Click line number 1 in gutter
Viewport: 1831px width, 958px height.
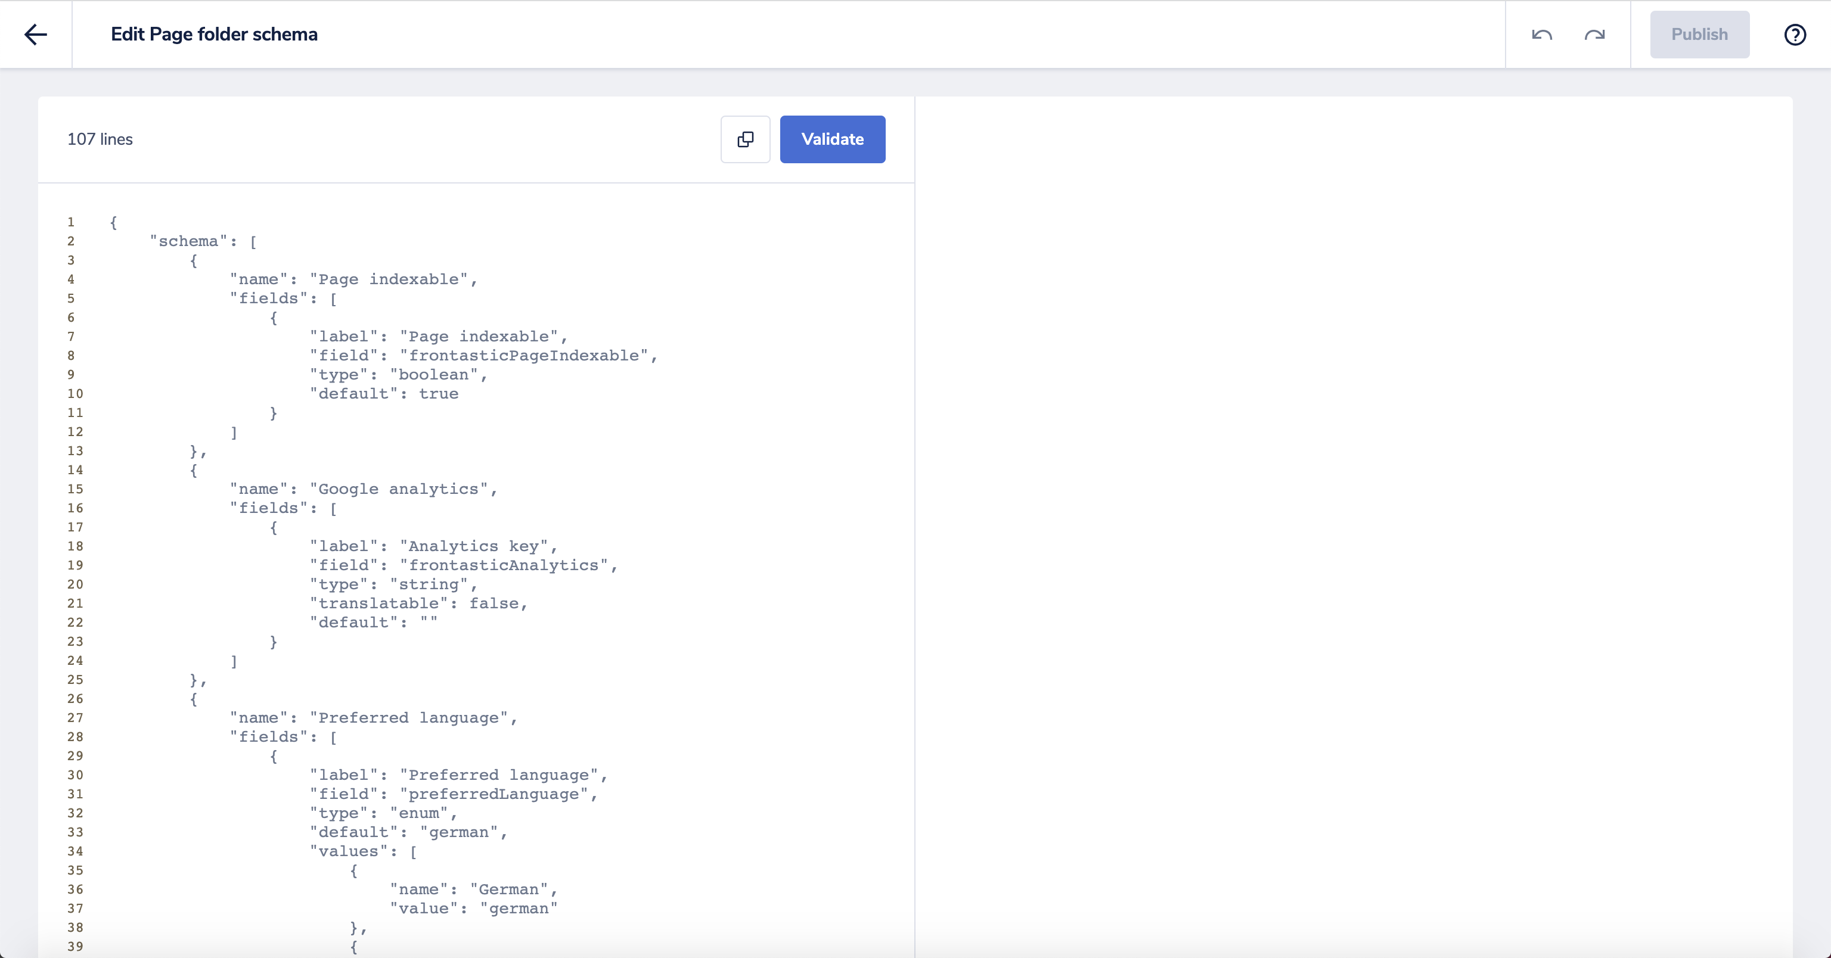71,222
